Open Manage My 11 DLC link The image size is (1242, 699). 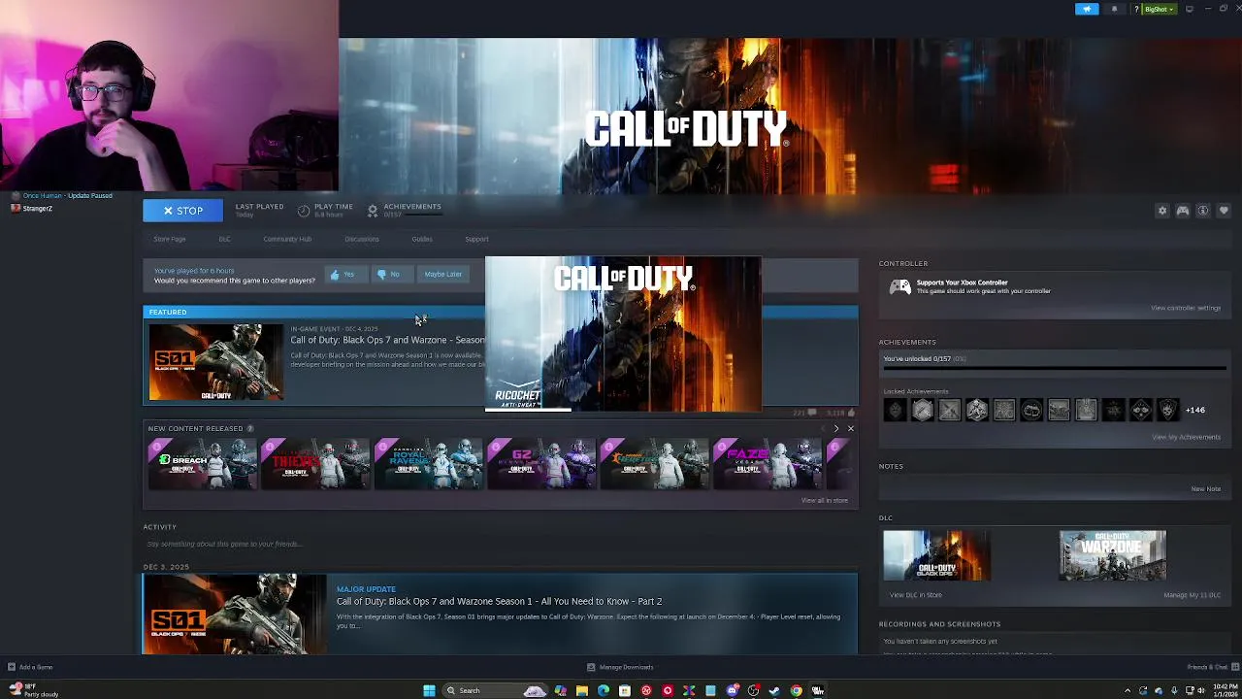[x=1193, y=594]
